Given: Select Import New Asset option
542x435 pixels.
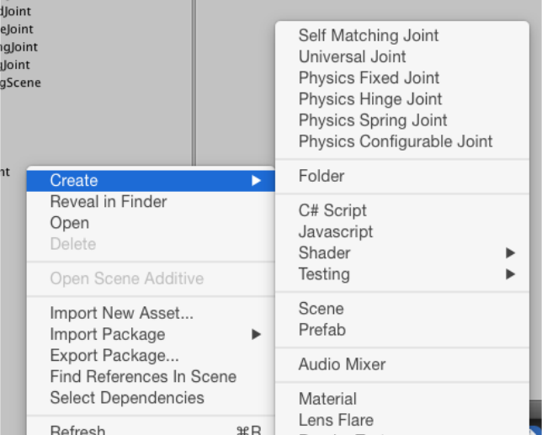Looking at the screenshot, I should tap(121, 313).
